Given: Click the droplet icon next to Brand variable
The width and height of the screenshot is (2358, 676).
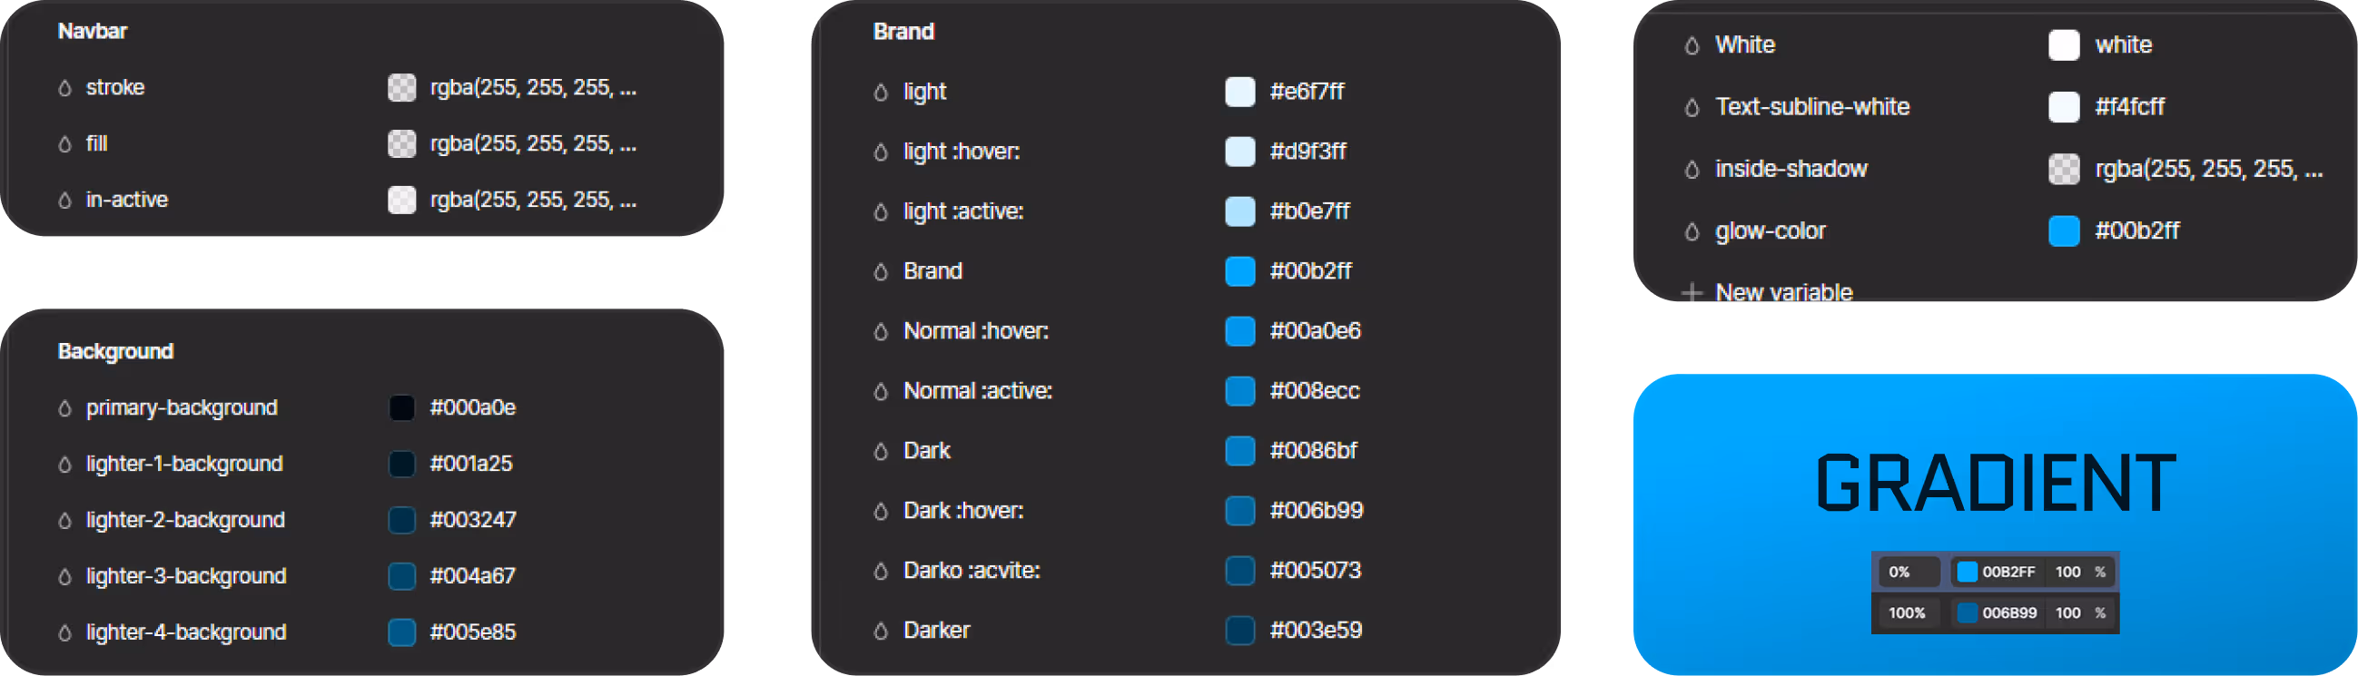Looking at the screenshot, I should click(x=881, y=271).
